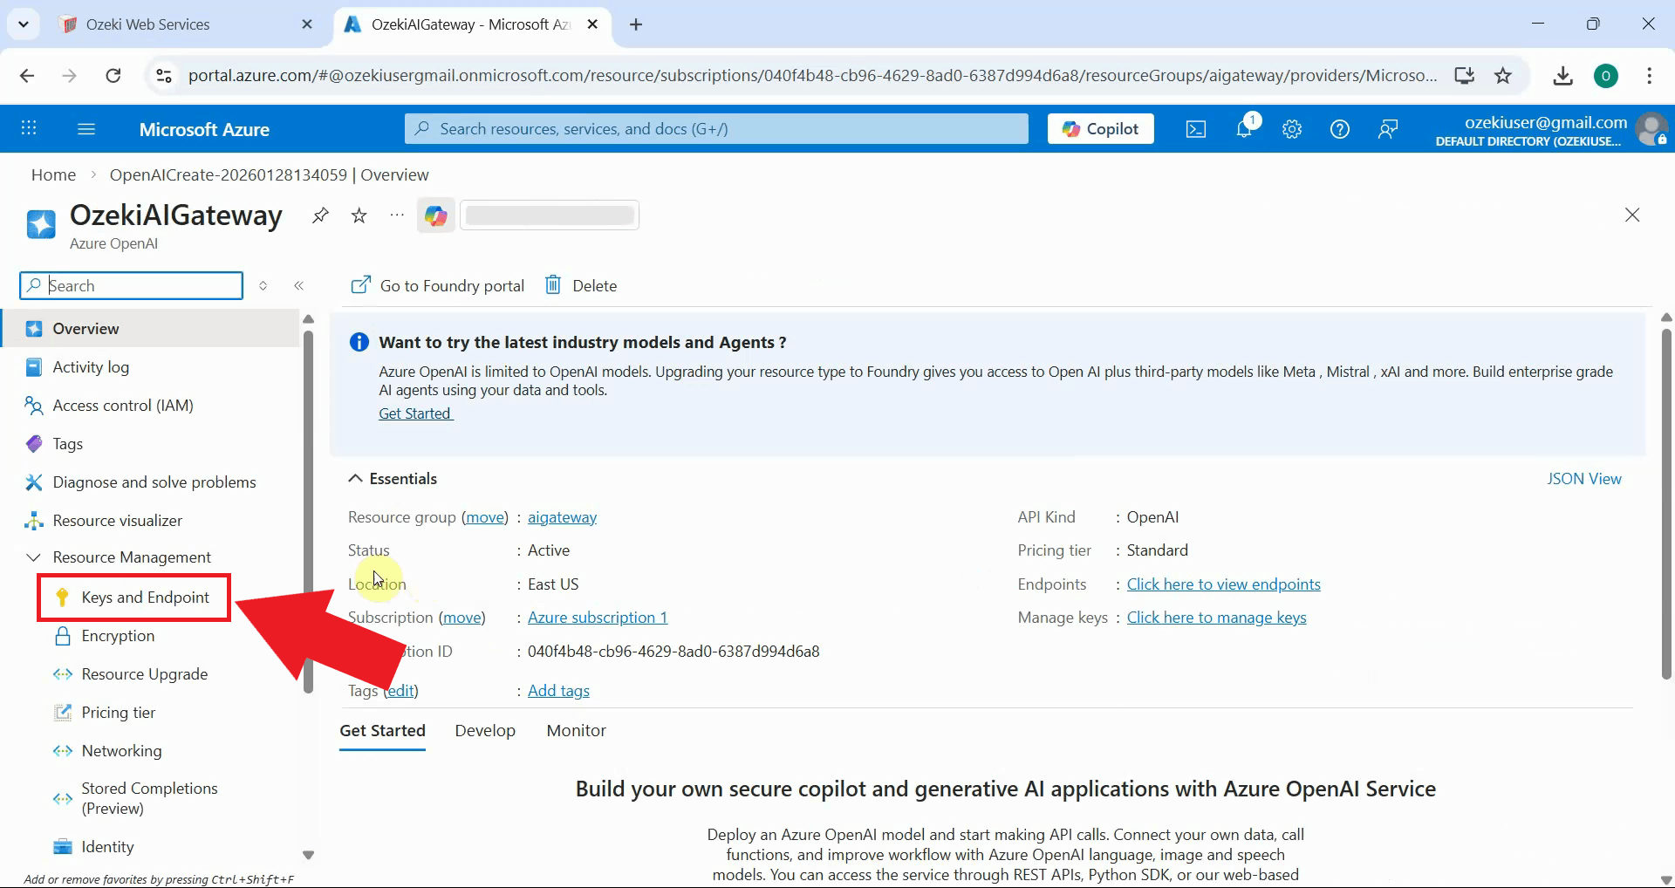Open Keys and Endpoint menu item
The height and width of the screenshot is (888, 1675).
[x=145, y=598]
